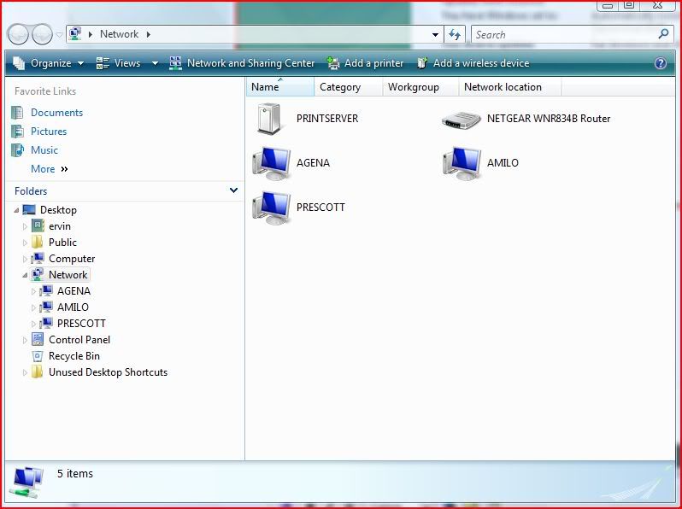Click the Computer icon in folder tree

(38, 258)
